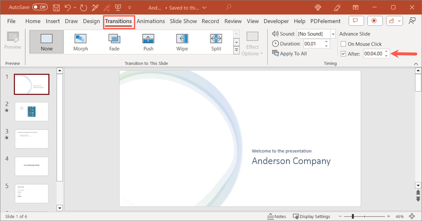Switch to the Design tab

pos(91,21)
